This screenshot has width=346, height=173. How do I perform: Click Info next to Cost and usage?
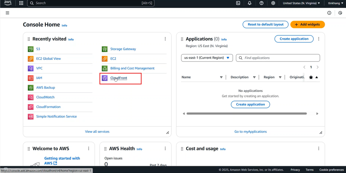coord(223,149)
